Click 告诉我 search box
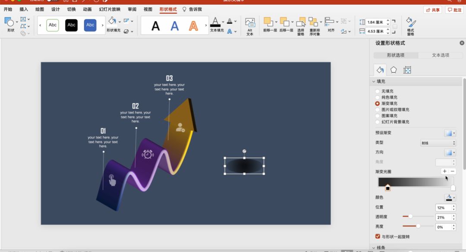466x252 pixels. tap(192, 9)
